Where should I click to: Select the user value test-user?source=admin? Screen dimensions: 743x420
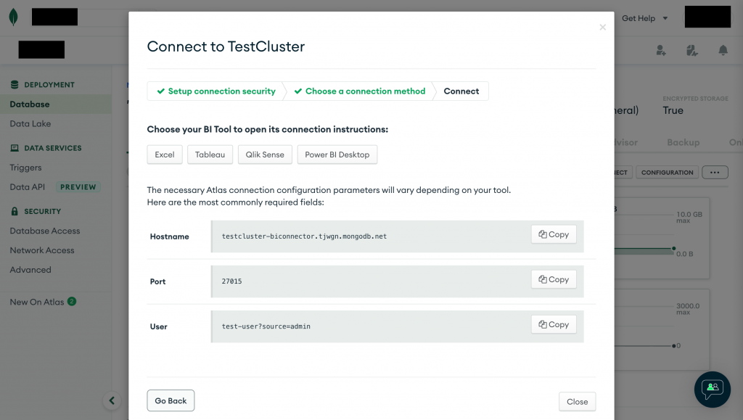[x=266, y=326]
